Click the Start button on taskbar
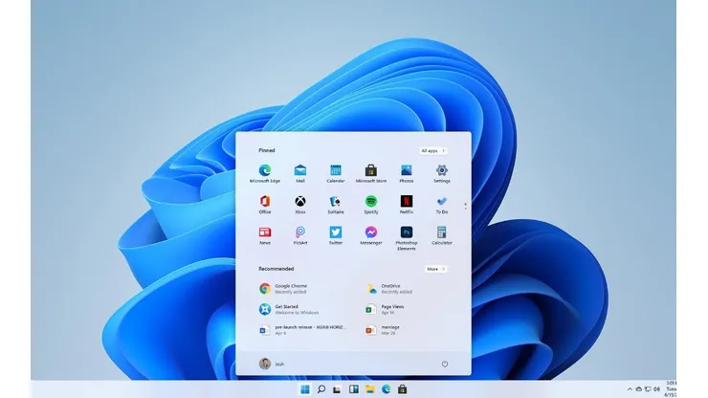 [x=305, y=389]
